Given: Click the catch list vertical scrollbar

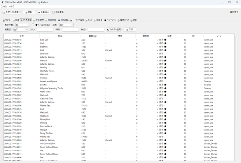Looking at the screenshot, I should coord(236,80).
